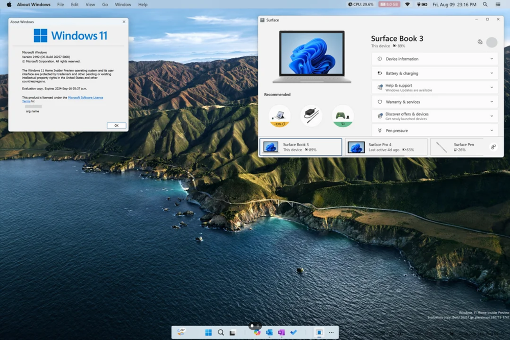Open the Go menu
This screenshot has width=510, height=340.
pos(105,4)
